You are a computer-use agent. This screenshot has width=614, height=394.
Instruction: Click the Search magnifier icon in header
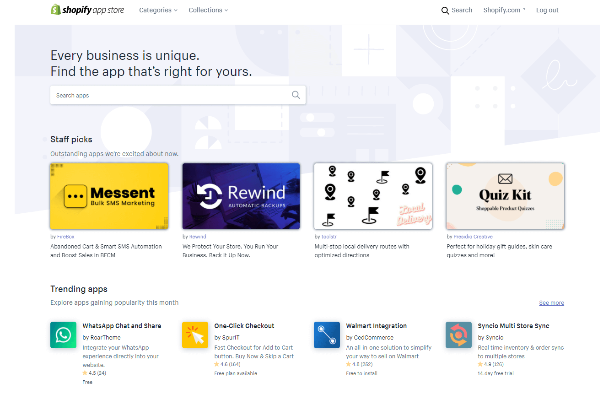pos(445,11)
